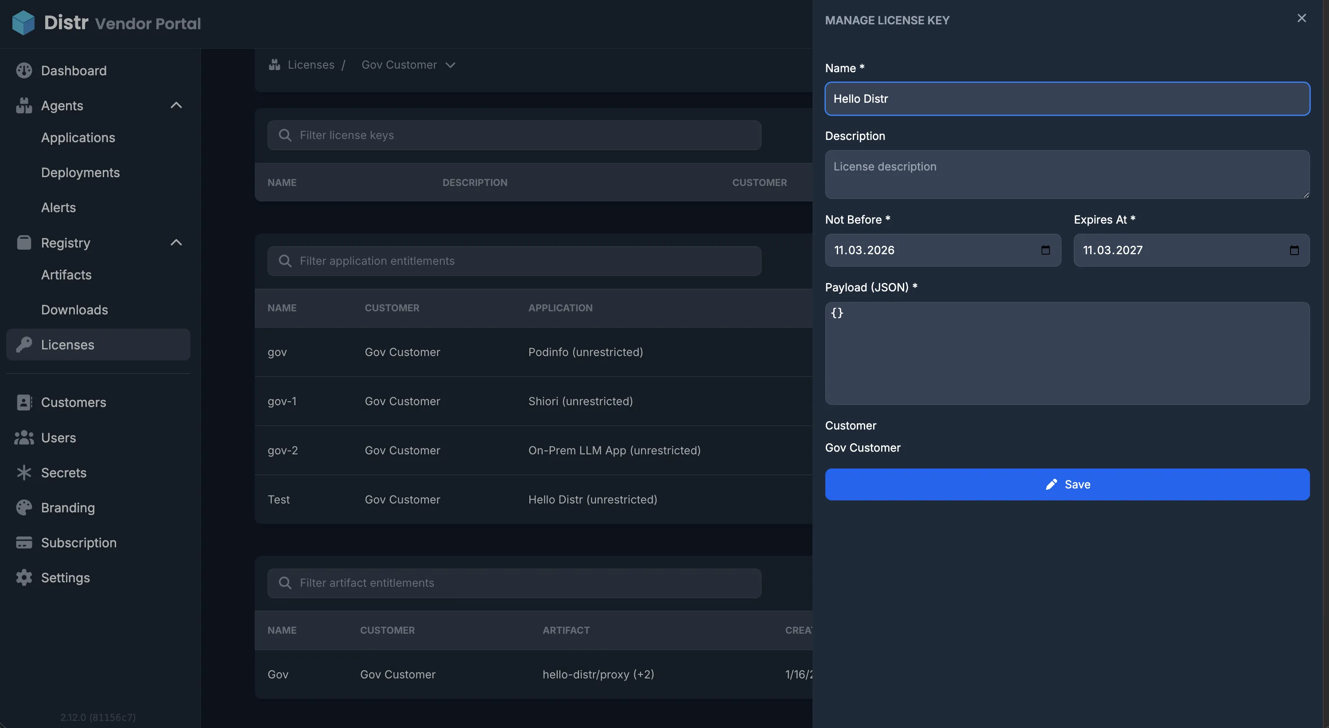Open Subscription via the card icon
Image resolution: width=1329 pixels, height=728 pixels.
click(x=24, y=542)
